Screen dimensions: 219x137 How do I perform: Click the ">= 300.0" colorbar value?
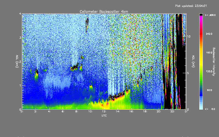coord(210,15)
